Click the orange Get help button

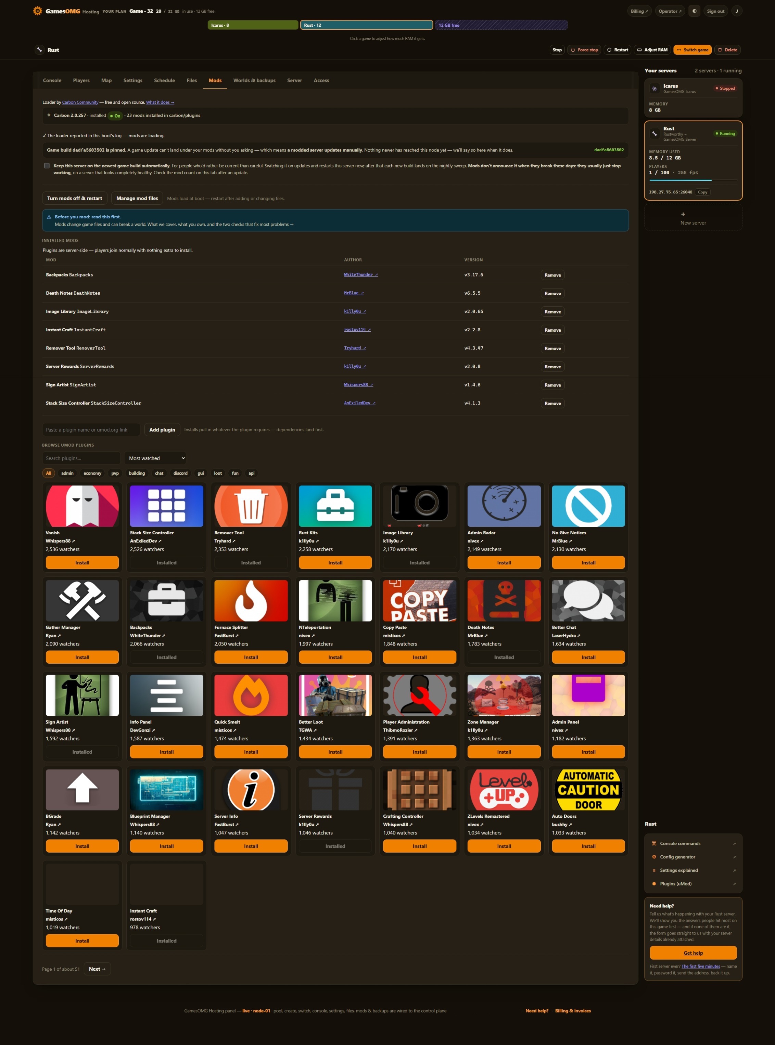click(693, 953)
